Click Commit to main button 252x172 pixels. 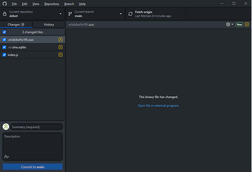[x=33, y=167]
